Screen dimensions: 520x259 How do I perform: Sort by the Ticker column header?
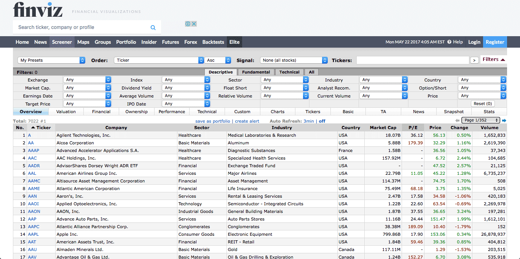coord(41,128)
